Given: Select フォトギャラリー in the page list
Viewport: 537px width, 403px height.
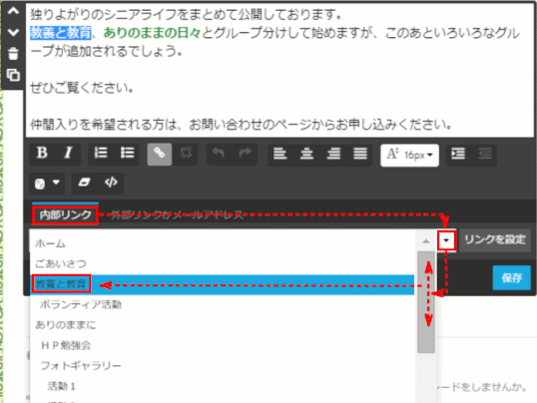Looking at the screenshot, I should [223, 366].
